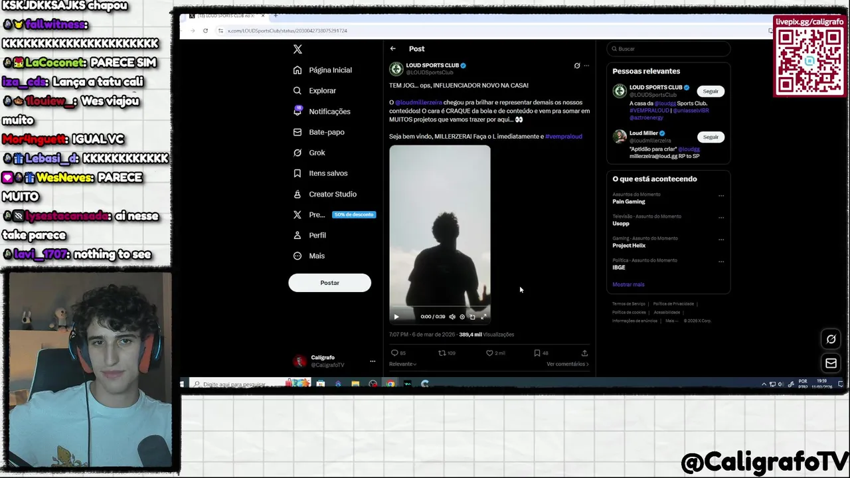Open Bate-papo messages
The width and height of the screenshot is (850, 478).
[x=319, y=132]
